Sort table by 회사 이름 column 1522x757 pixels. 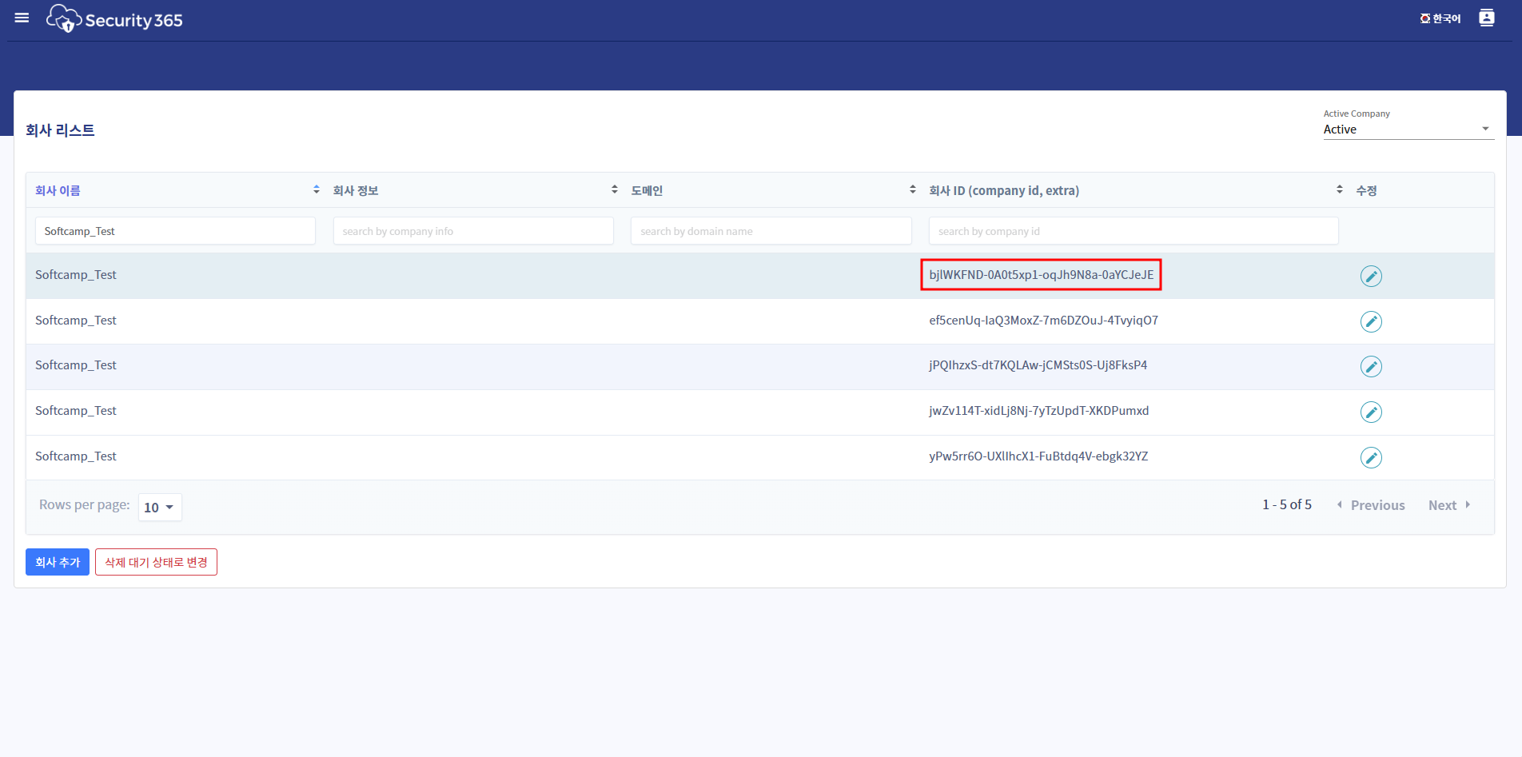pyautogui.click(x=58, y=190)
